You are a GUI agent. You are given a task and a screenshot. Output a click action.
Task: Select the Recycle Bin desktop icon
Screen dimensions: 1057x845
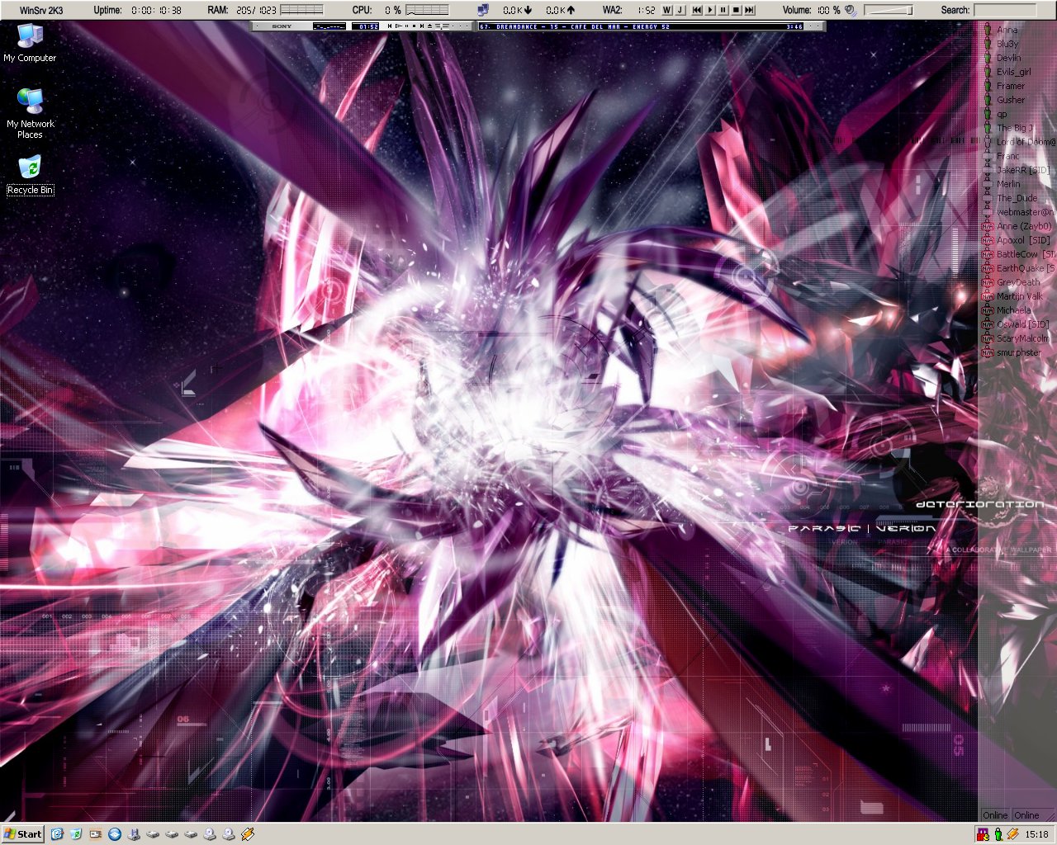tap(31, 176)
